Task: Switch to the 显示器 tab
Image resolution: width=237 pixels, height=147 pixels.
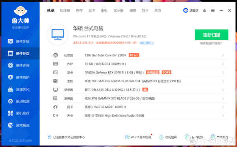Action: click(118, 10)
